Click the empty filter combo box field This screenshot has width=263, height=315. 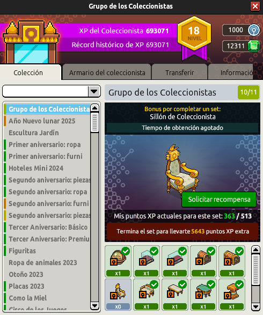click(46, 92)
